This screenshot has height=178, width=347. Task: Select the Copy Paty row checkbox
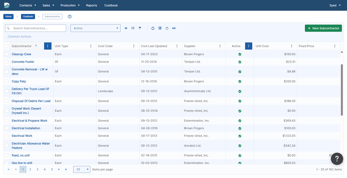click(x=7, y=81)
